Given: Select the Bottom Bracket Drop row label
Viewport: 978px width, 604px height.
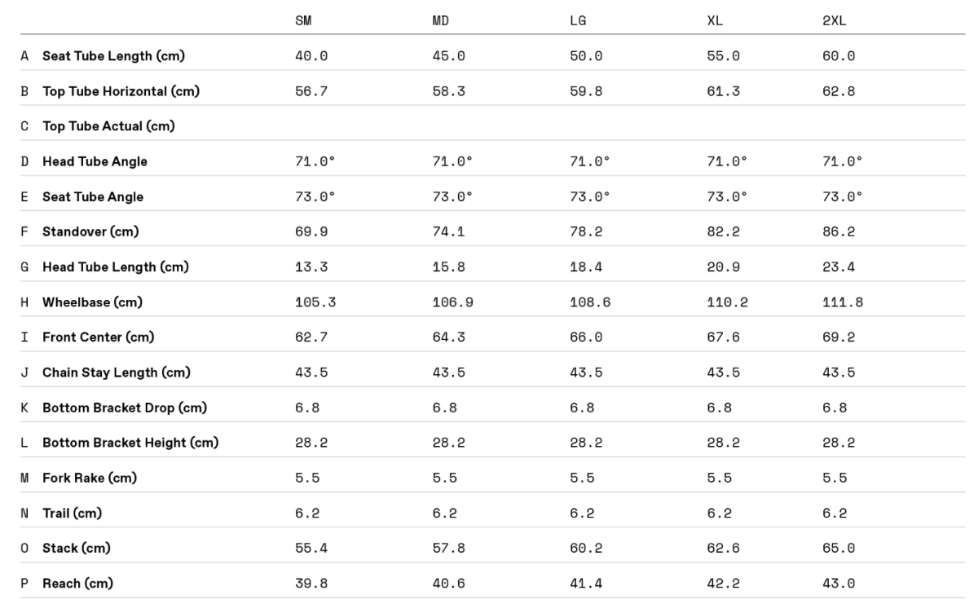Looking at the screenshot, I should (125, 408).
